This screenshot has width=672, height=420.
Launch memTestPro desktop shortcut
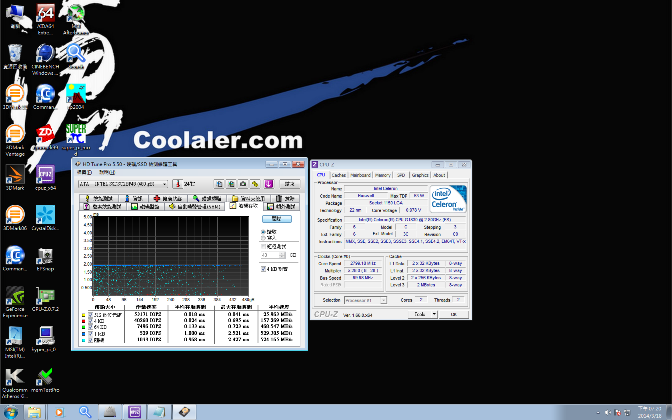click(45, 380)
